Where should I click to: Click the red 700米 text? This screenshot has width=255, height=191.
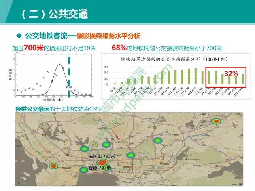click(34, 48)
